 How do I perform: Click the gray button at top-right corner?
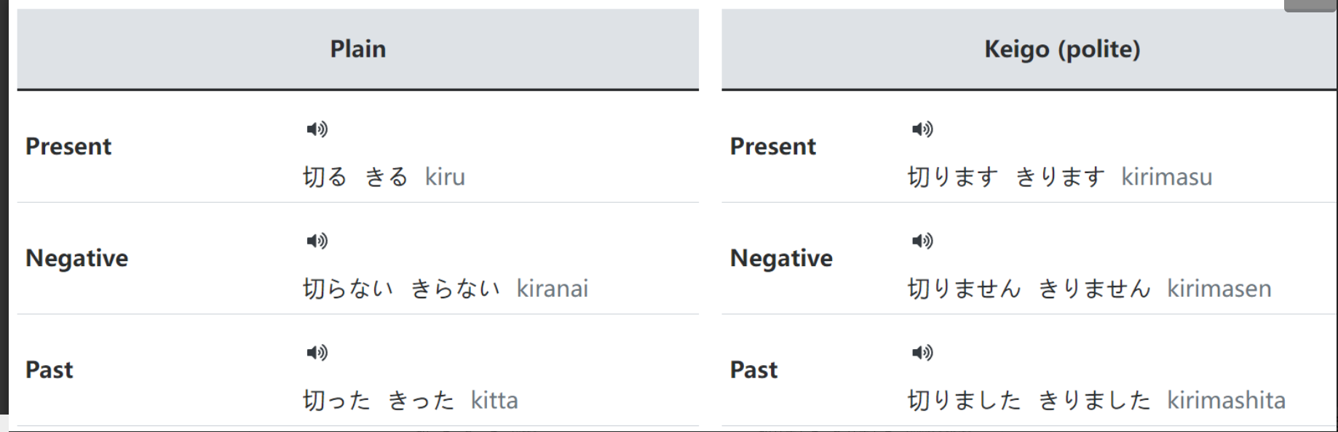click(1310, 6)
